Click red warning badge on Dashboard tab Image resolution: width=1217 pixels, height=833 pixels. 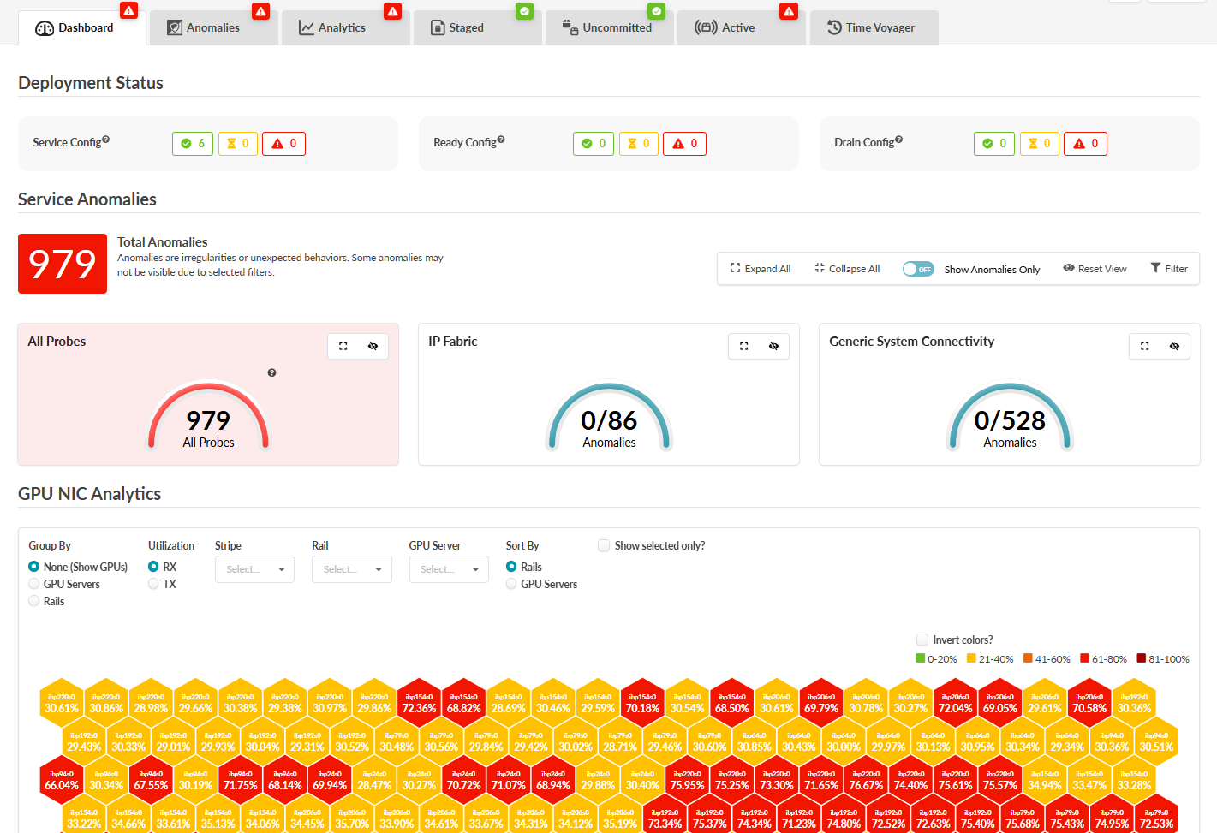click(x=128, y=11)
